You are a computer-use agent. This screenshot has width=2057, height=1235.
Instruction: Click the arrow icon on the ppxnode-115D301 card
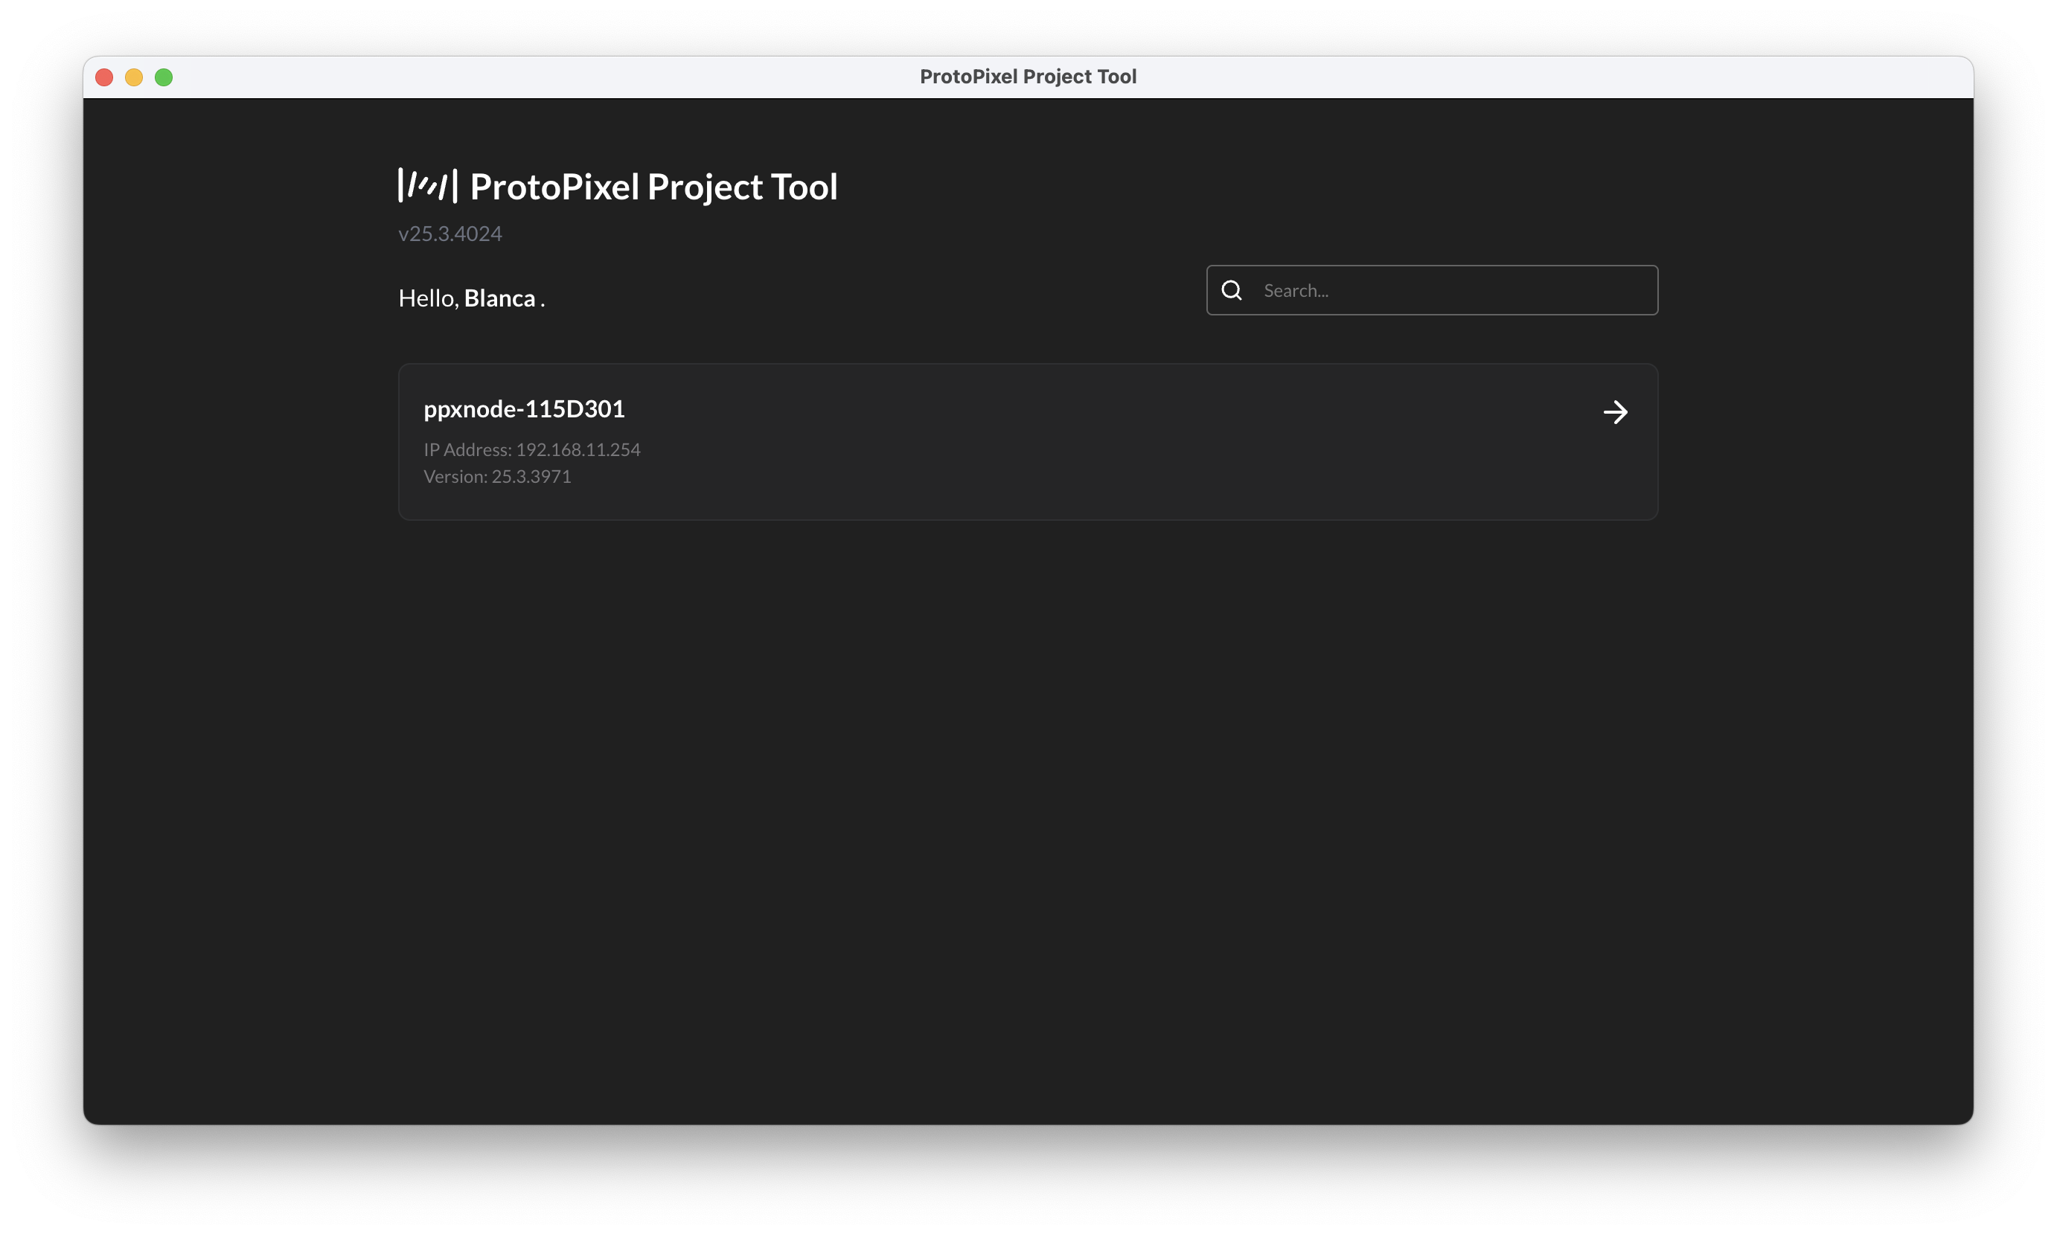[x=1615, y=412]
